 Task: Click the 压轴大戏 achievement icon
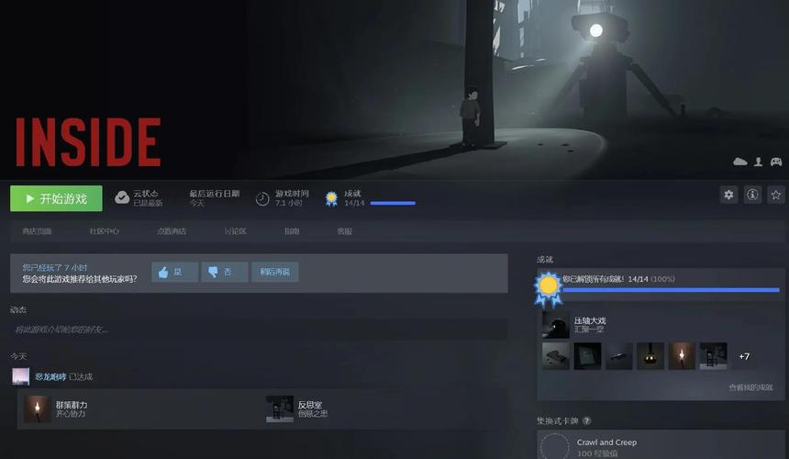pos(556,325)
